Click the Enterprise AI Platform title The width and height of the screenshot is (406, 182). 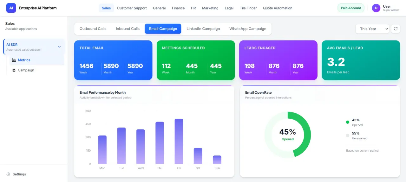pos(38,8)
